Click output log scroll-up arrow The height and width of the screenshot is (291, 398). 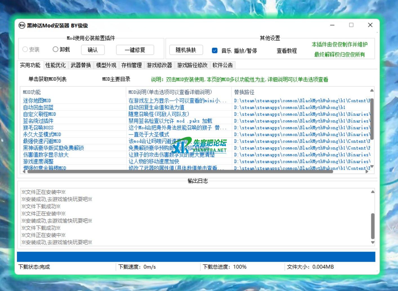[x=373, y=192]
